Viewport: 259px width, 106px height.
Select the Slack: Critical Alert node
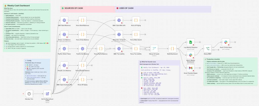(x=226, y=42)
